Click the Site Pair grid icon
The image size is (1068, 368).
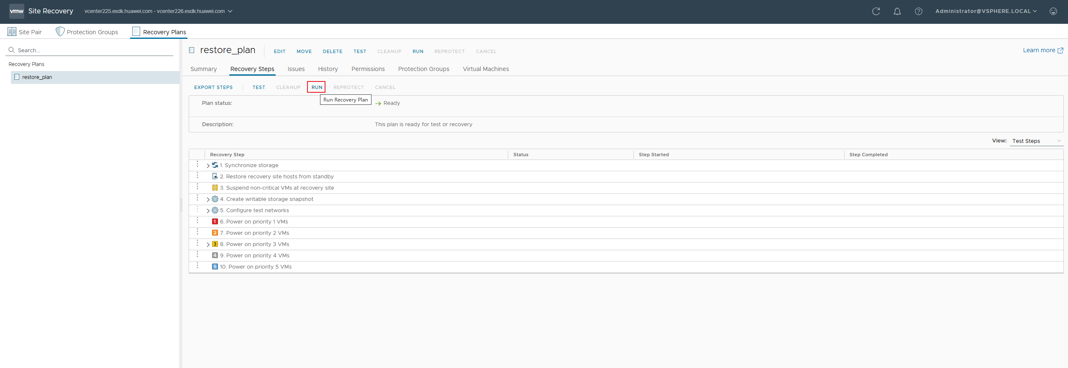12,32
